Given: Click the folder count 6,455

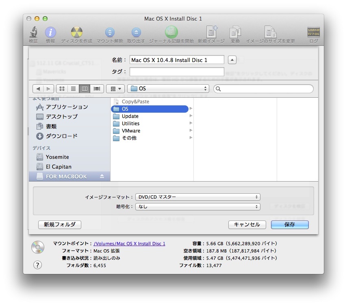Looking at the screenshot, I should point(100,265).
